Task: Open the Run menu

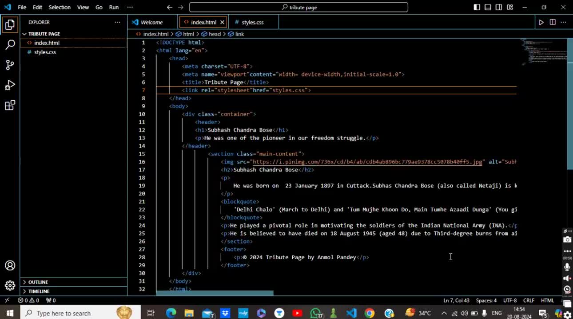Action: coord(114,7)
